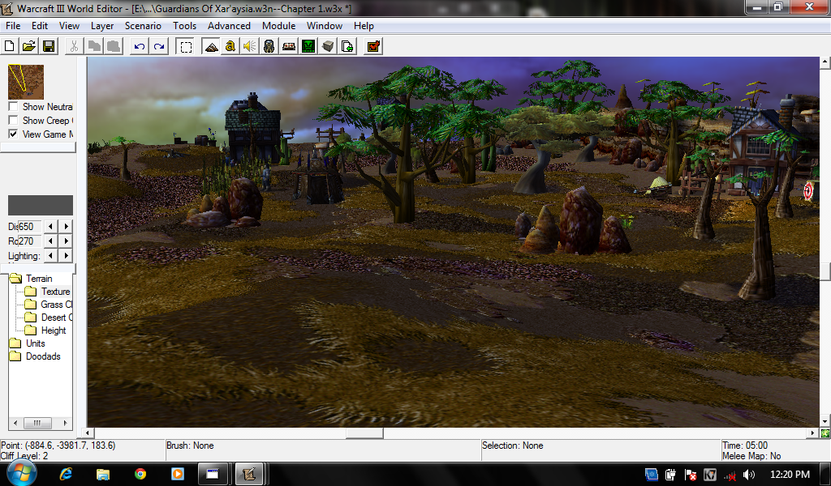This screenshot has width=831, height=486.
Task: Open the View menu
Action: click(x=70, y=26)
